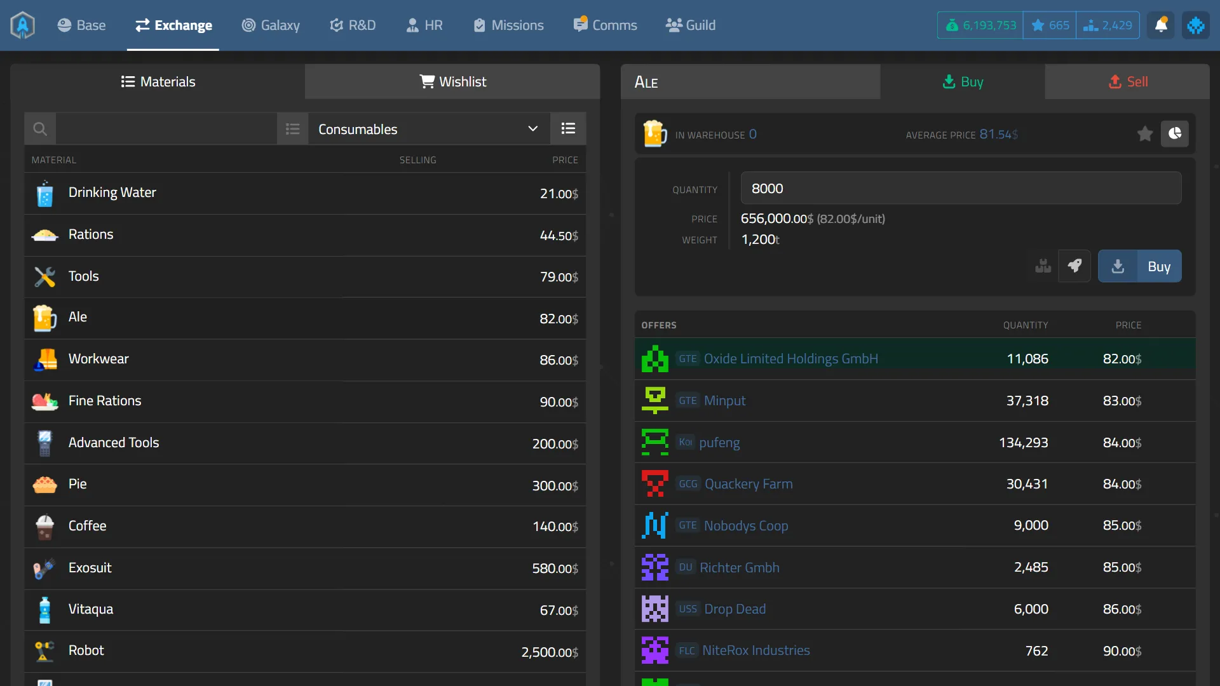This screenshot has height=686, width=1220.
Task: Click the 2,429 ranking counter
Action: [x=1108, y=25]
